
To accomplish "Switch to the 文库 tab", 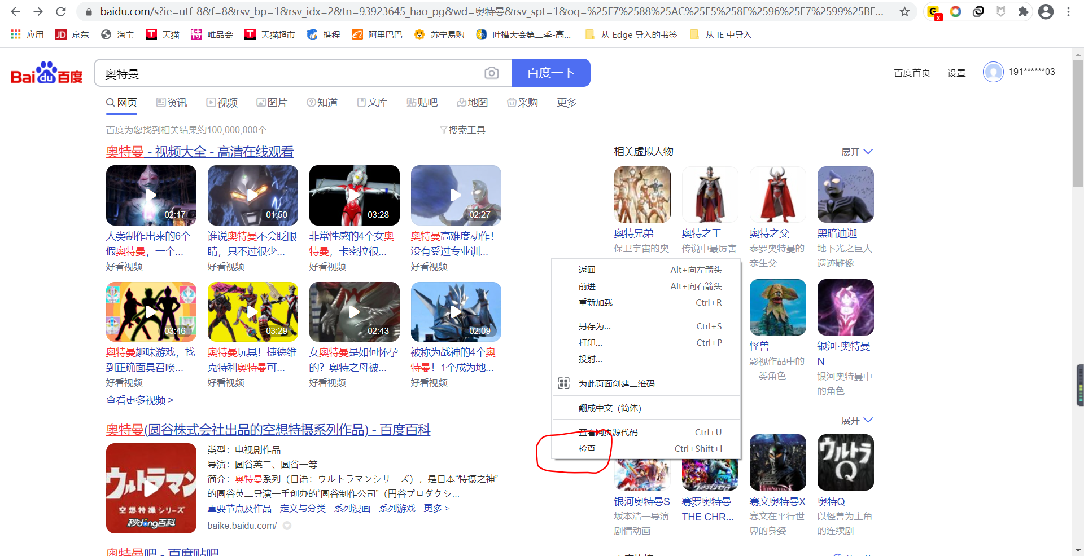I will (373, 103).
